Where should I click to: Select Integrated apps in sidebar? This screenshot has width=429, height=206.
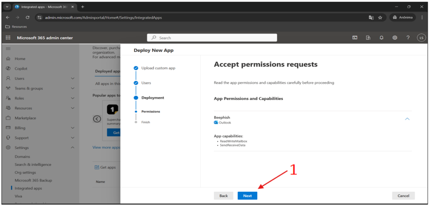[28, 188]
